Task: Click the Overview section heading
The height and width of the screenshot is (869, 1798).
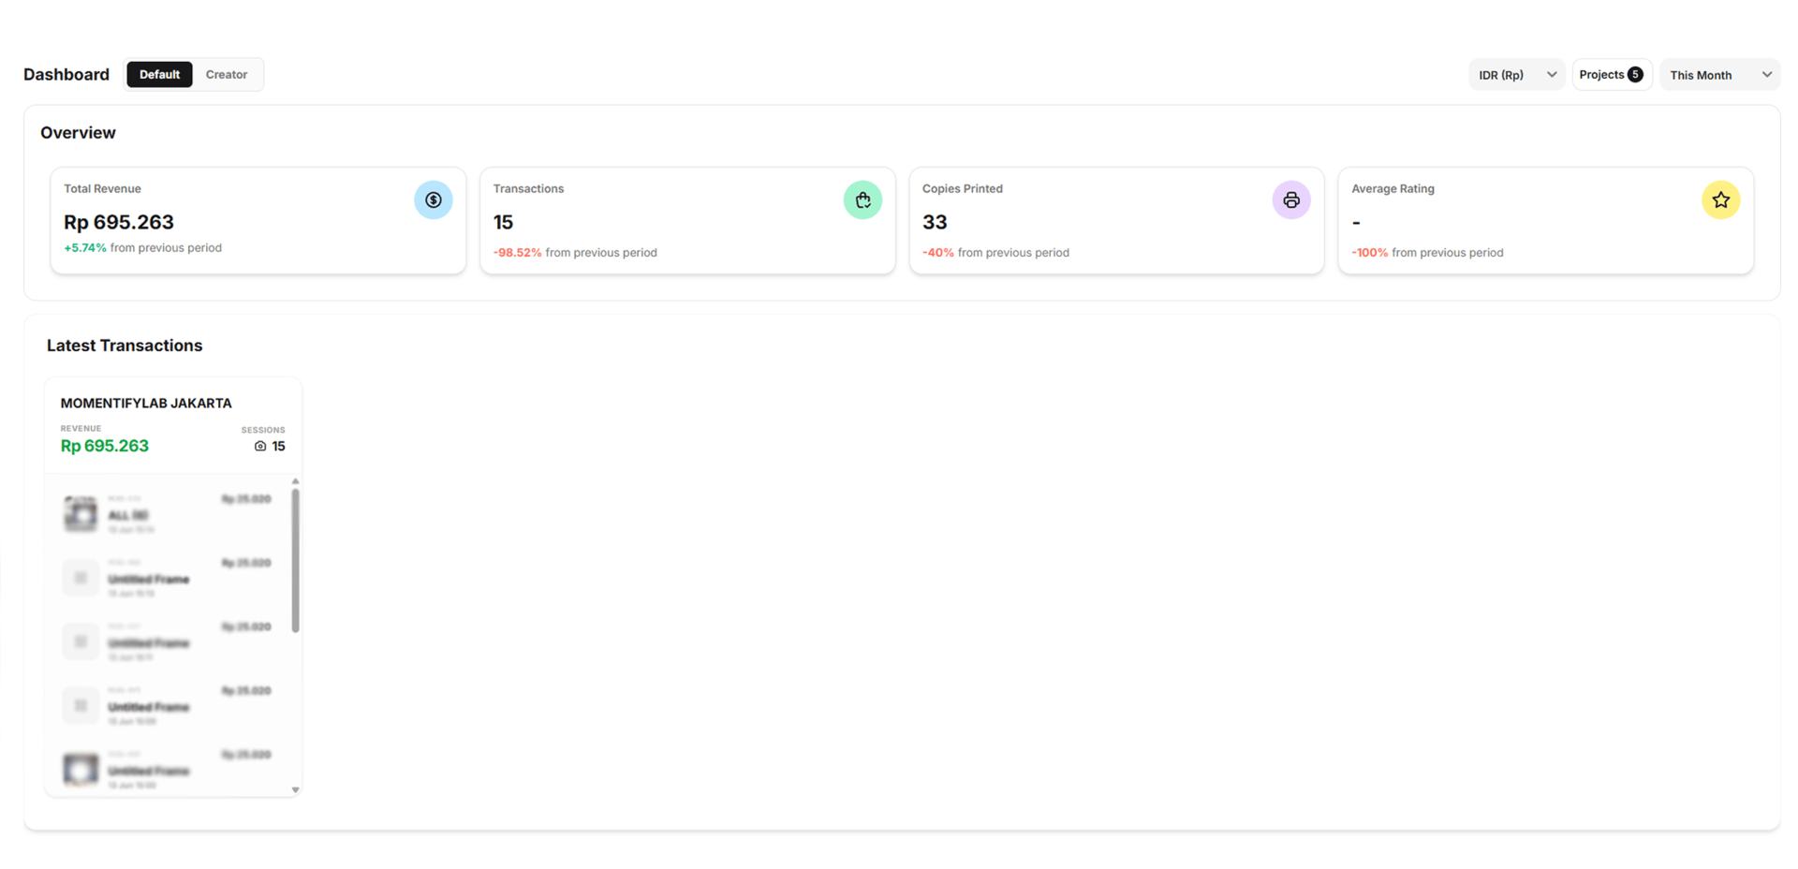Action: (78, 133)
